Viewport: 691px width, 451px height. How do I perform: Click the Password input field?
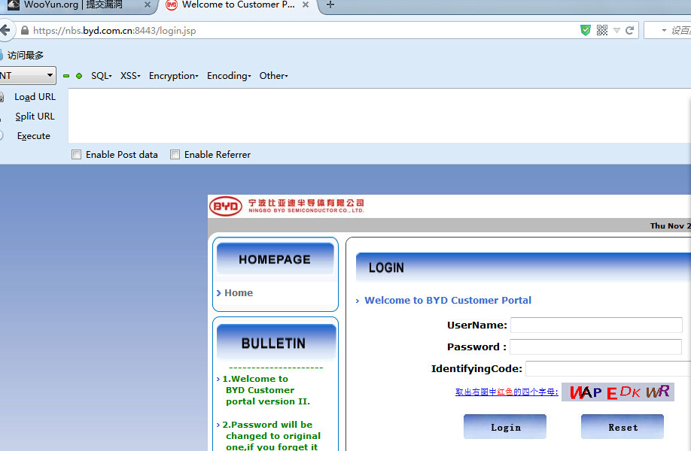click(x=596, y=347)
